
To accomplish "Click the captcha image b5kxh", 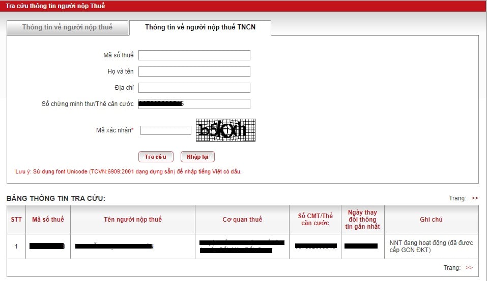I will (x=225, y=130).
